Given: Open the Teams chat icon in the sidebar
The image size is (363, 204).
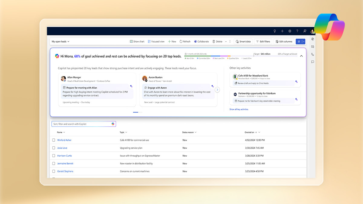Looking at the screenshot, I should click(312, 47).
